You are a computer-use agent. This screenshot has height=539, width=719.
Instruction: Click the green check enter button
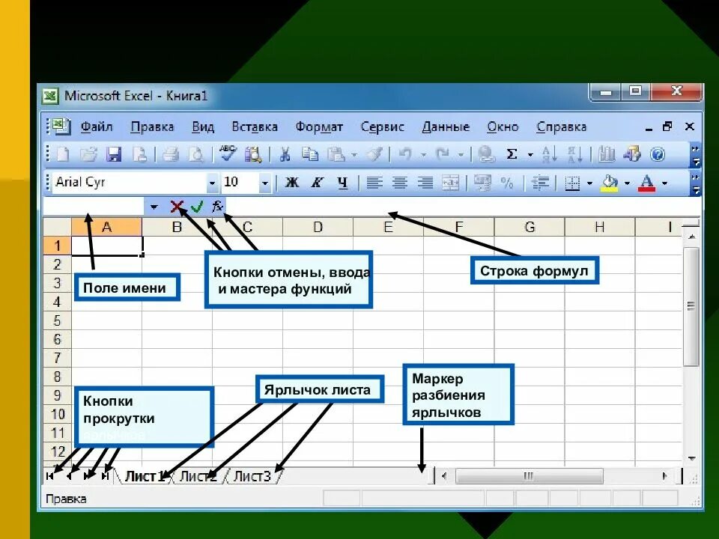197,207
